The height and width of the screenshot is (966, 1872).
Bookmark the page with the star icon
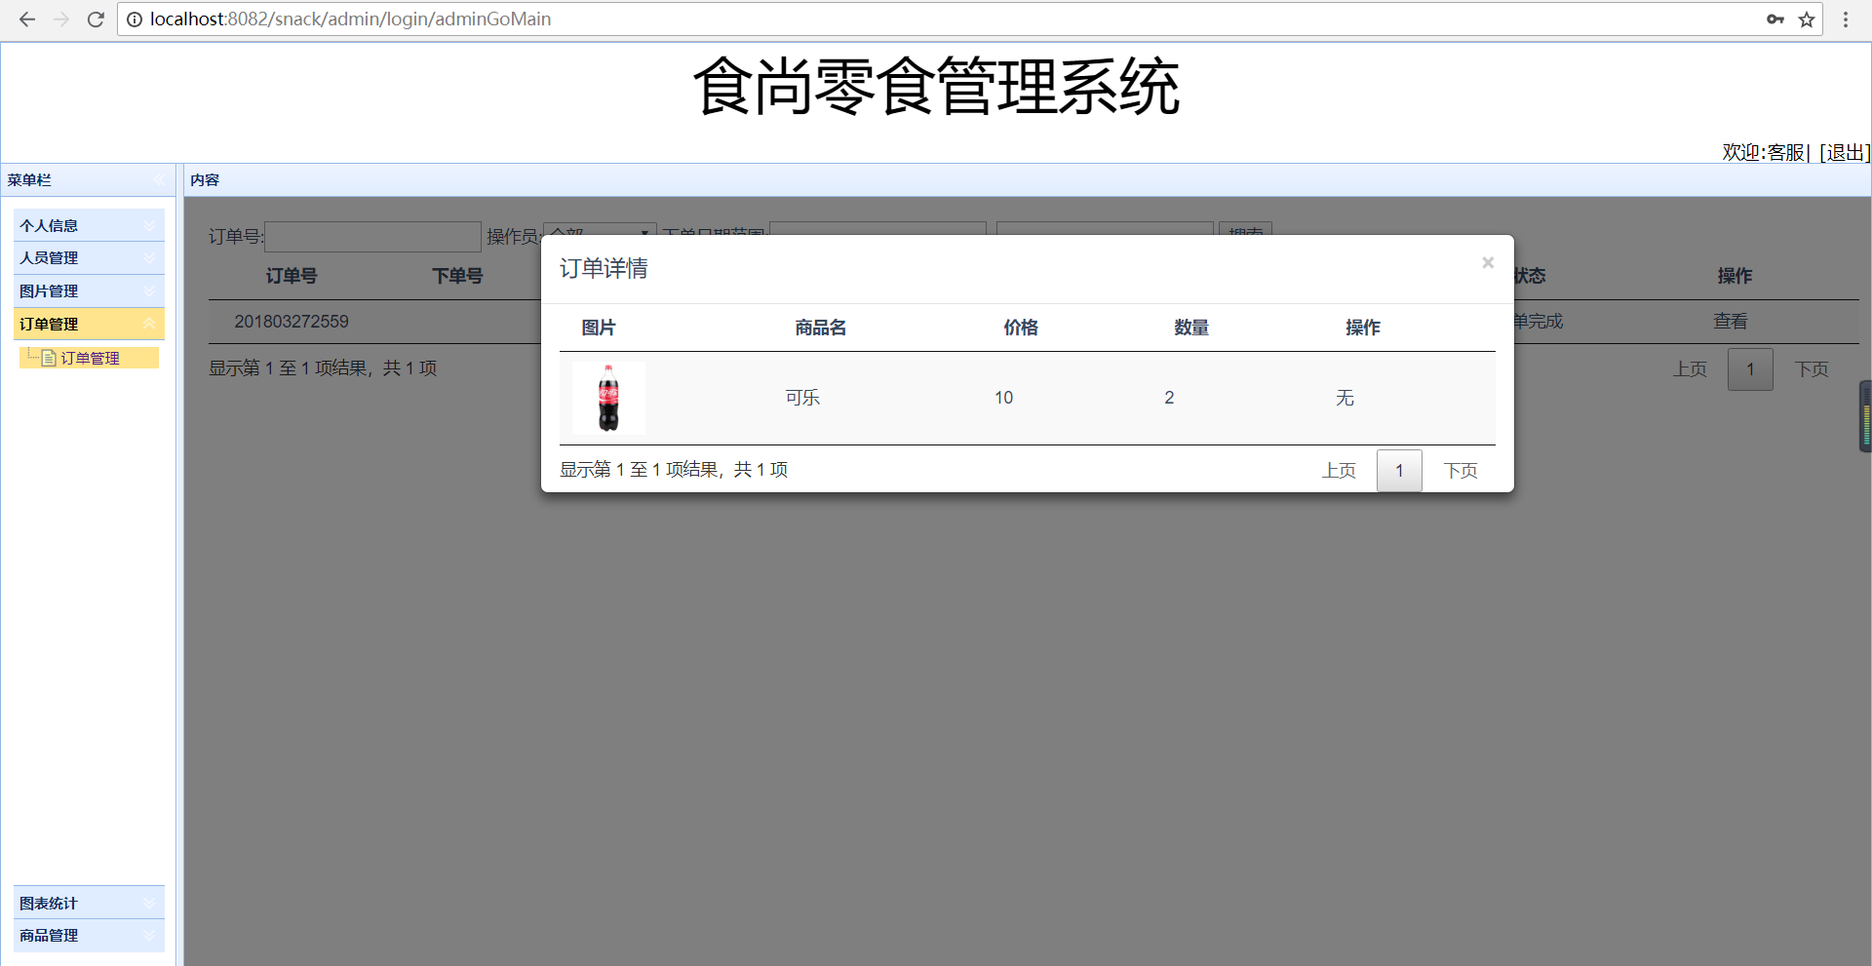1807,19
